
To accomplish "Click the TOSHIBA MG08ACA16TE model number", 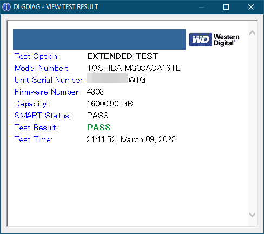I will tap(134, 68).
